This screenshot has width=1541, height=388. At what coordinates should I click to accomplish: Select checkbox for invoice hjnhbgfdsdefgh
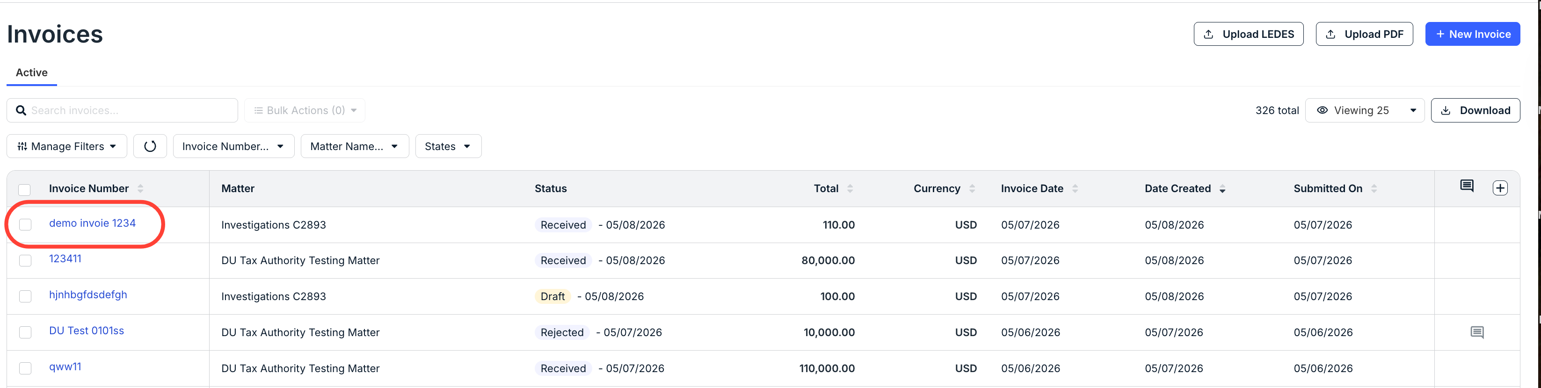(x=25, y=296)
